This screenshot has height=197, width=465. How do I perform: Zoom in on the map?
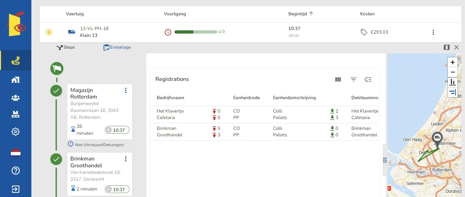pos(453,62)
